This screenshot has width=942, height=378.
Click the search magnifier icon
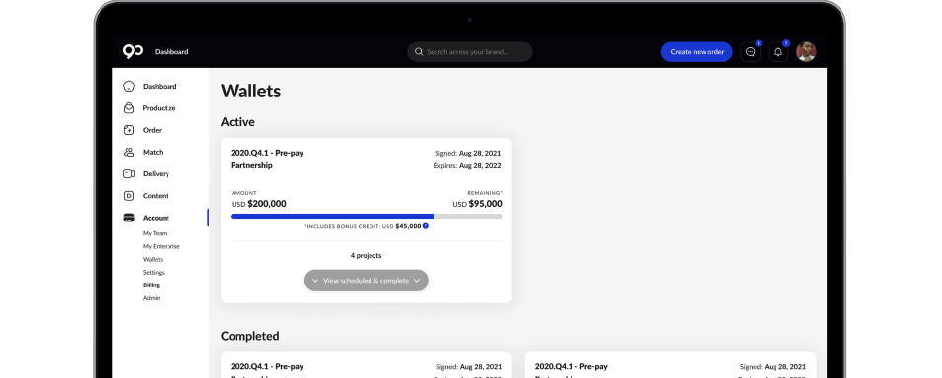419,52
